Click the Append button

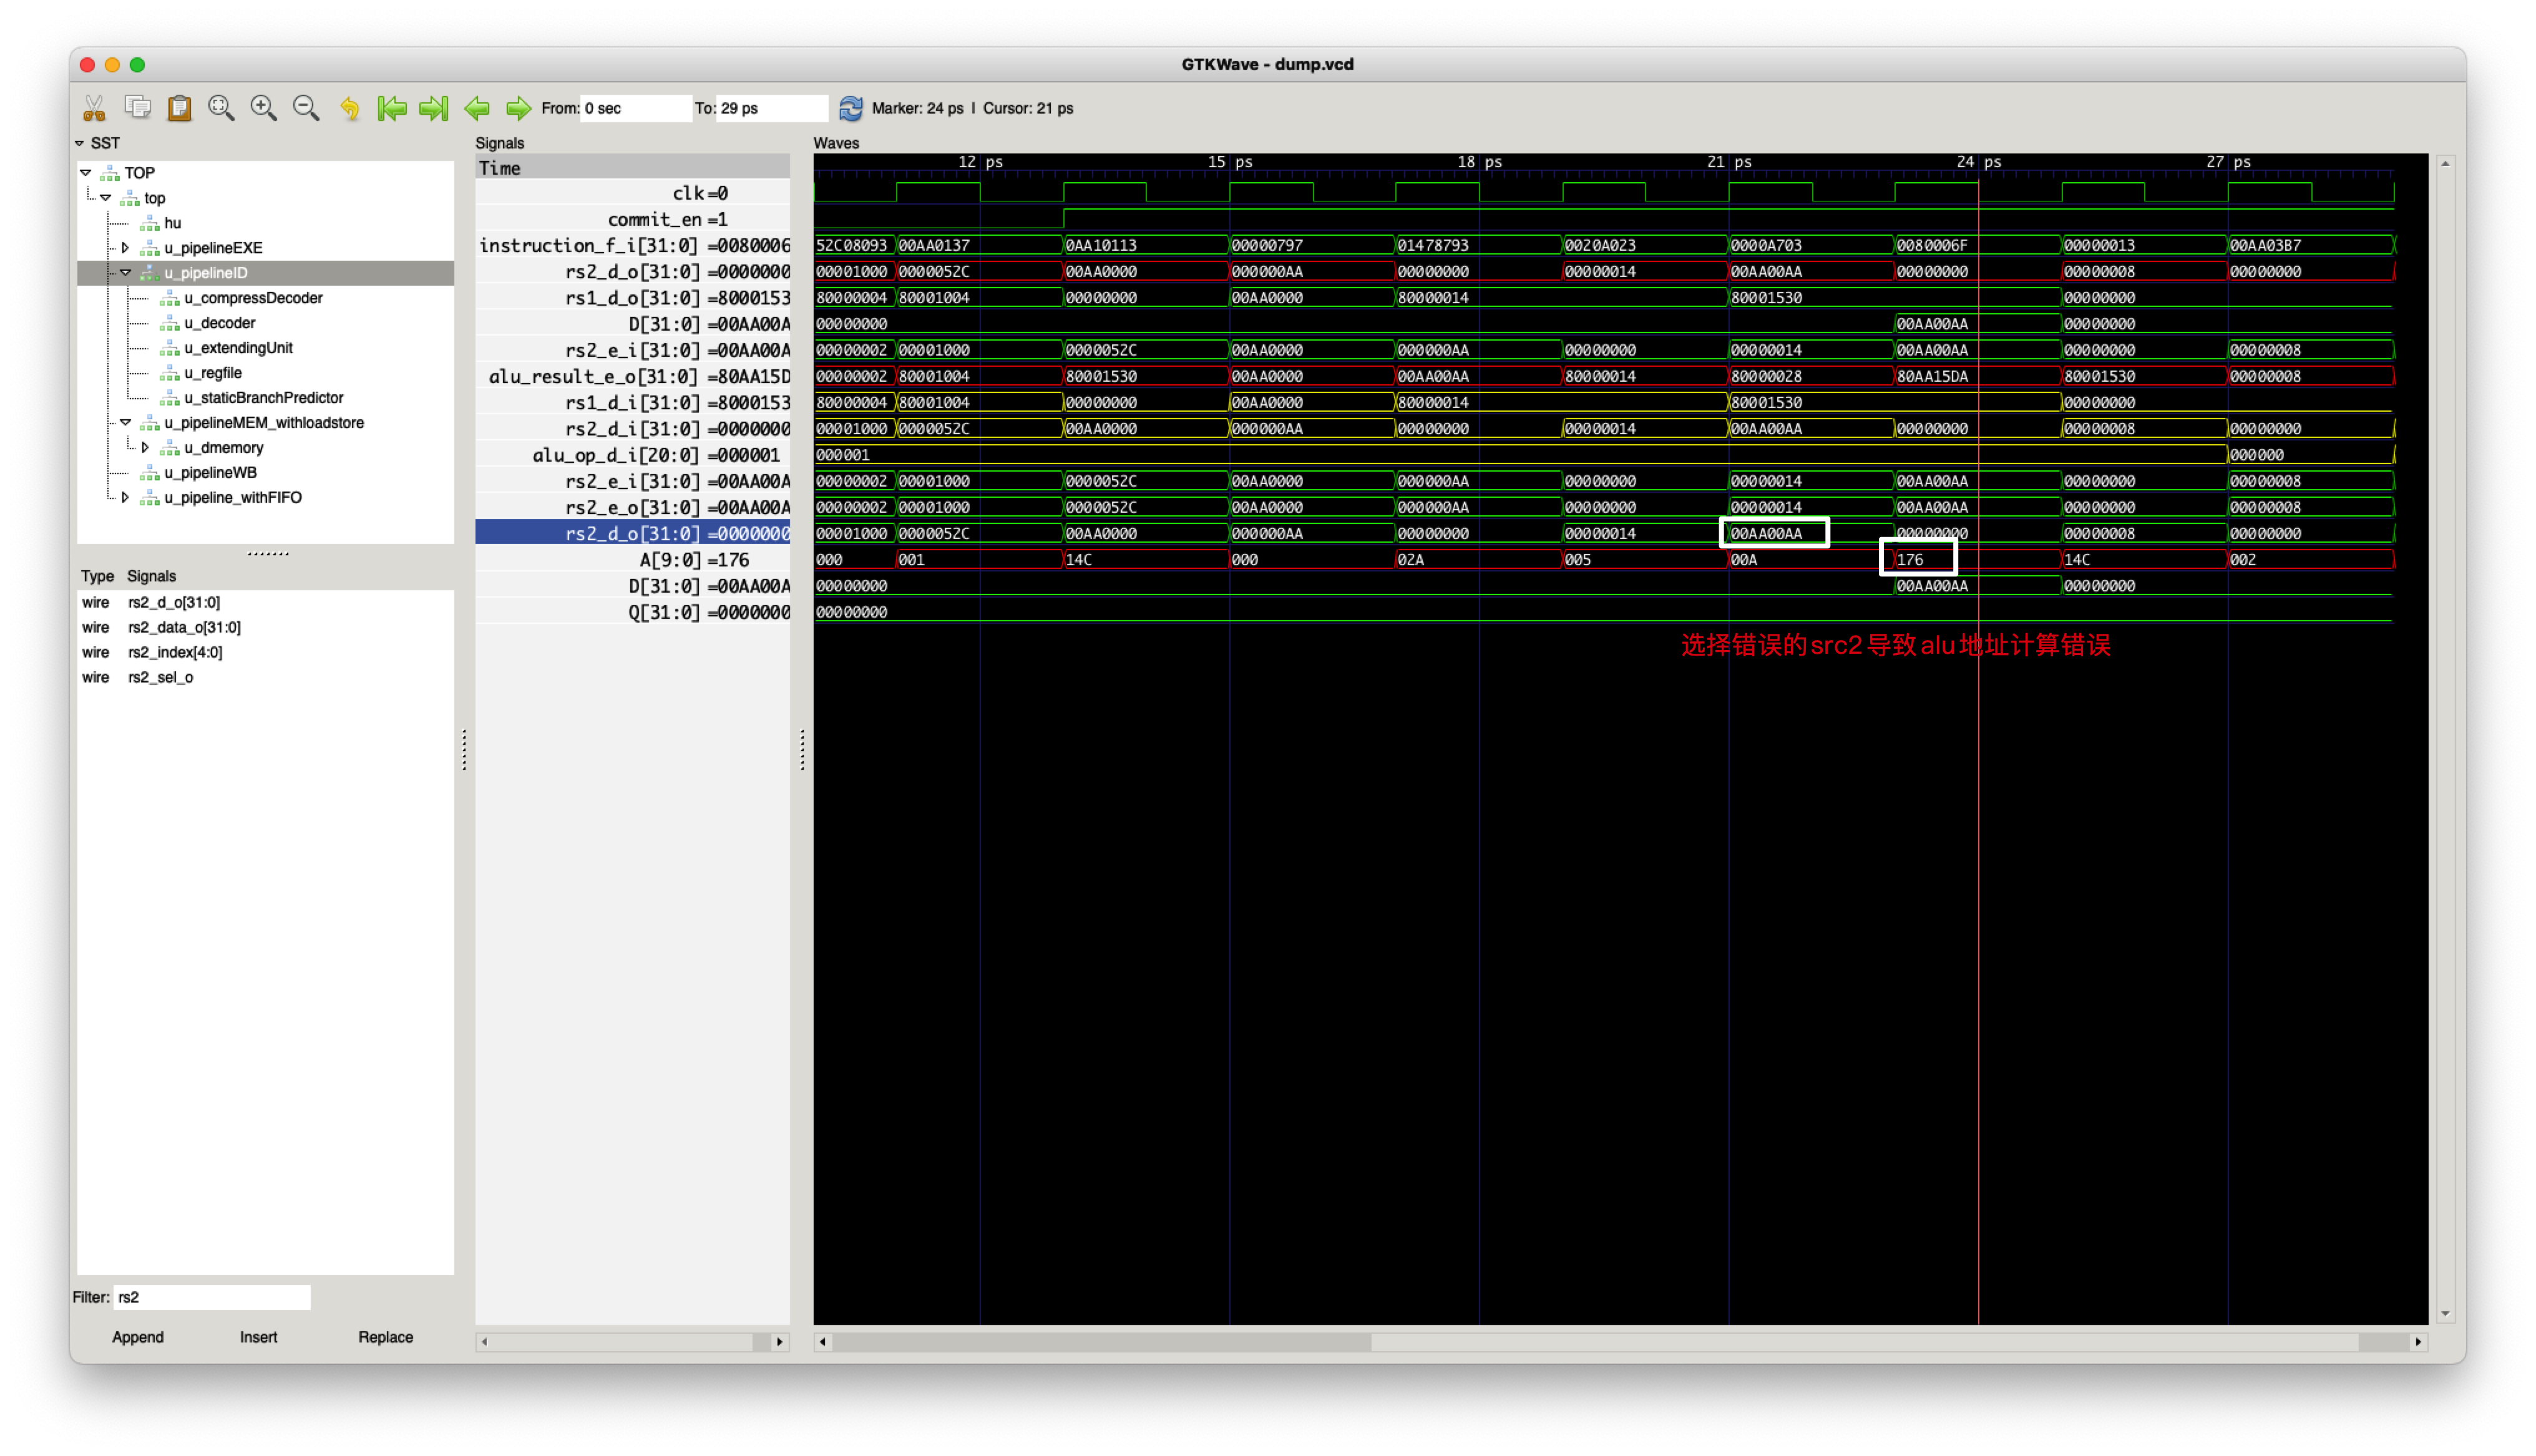(x=138, y=1337)
